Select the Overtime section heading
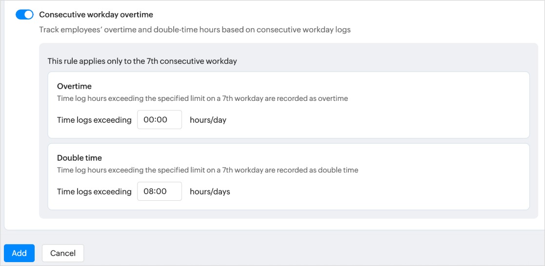This screenshot has height=266, width=545. (74, 86)
